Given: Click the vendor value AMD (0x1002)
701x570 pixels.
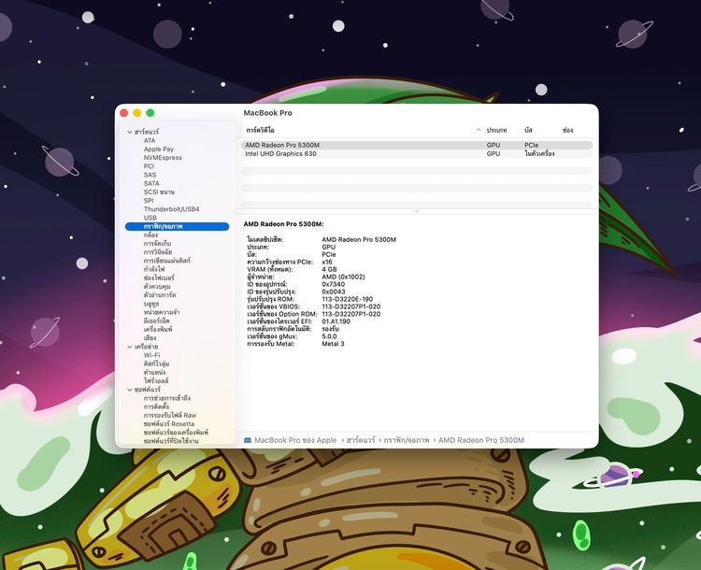Looking at the screenshot, I should (x=343, y=277).
